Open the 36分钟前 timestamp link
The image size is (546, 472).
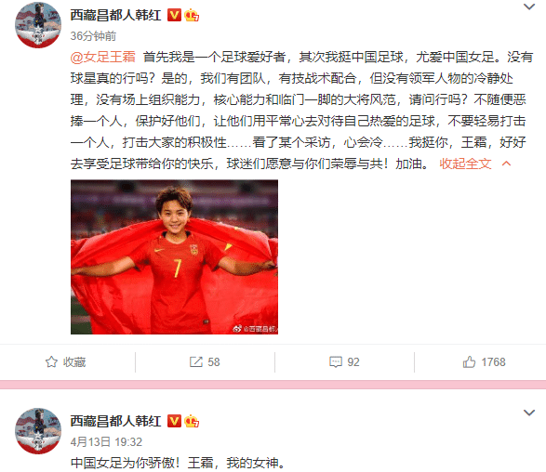pos(93,36)
